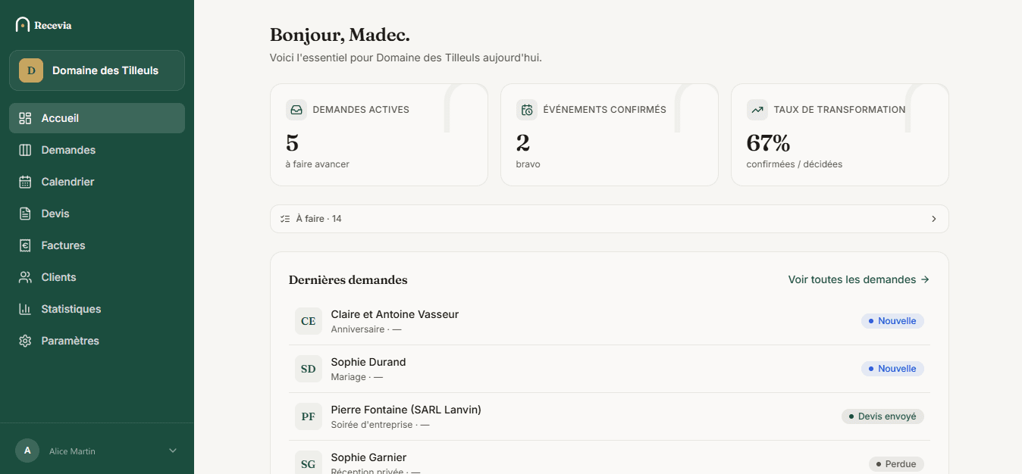
Task: Click the Perdue status badge
Action: [x=896, y=464]
